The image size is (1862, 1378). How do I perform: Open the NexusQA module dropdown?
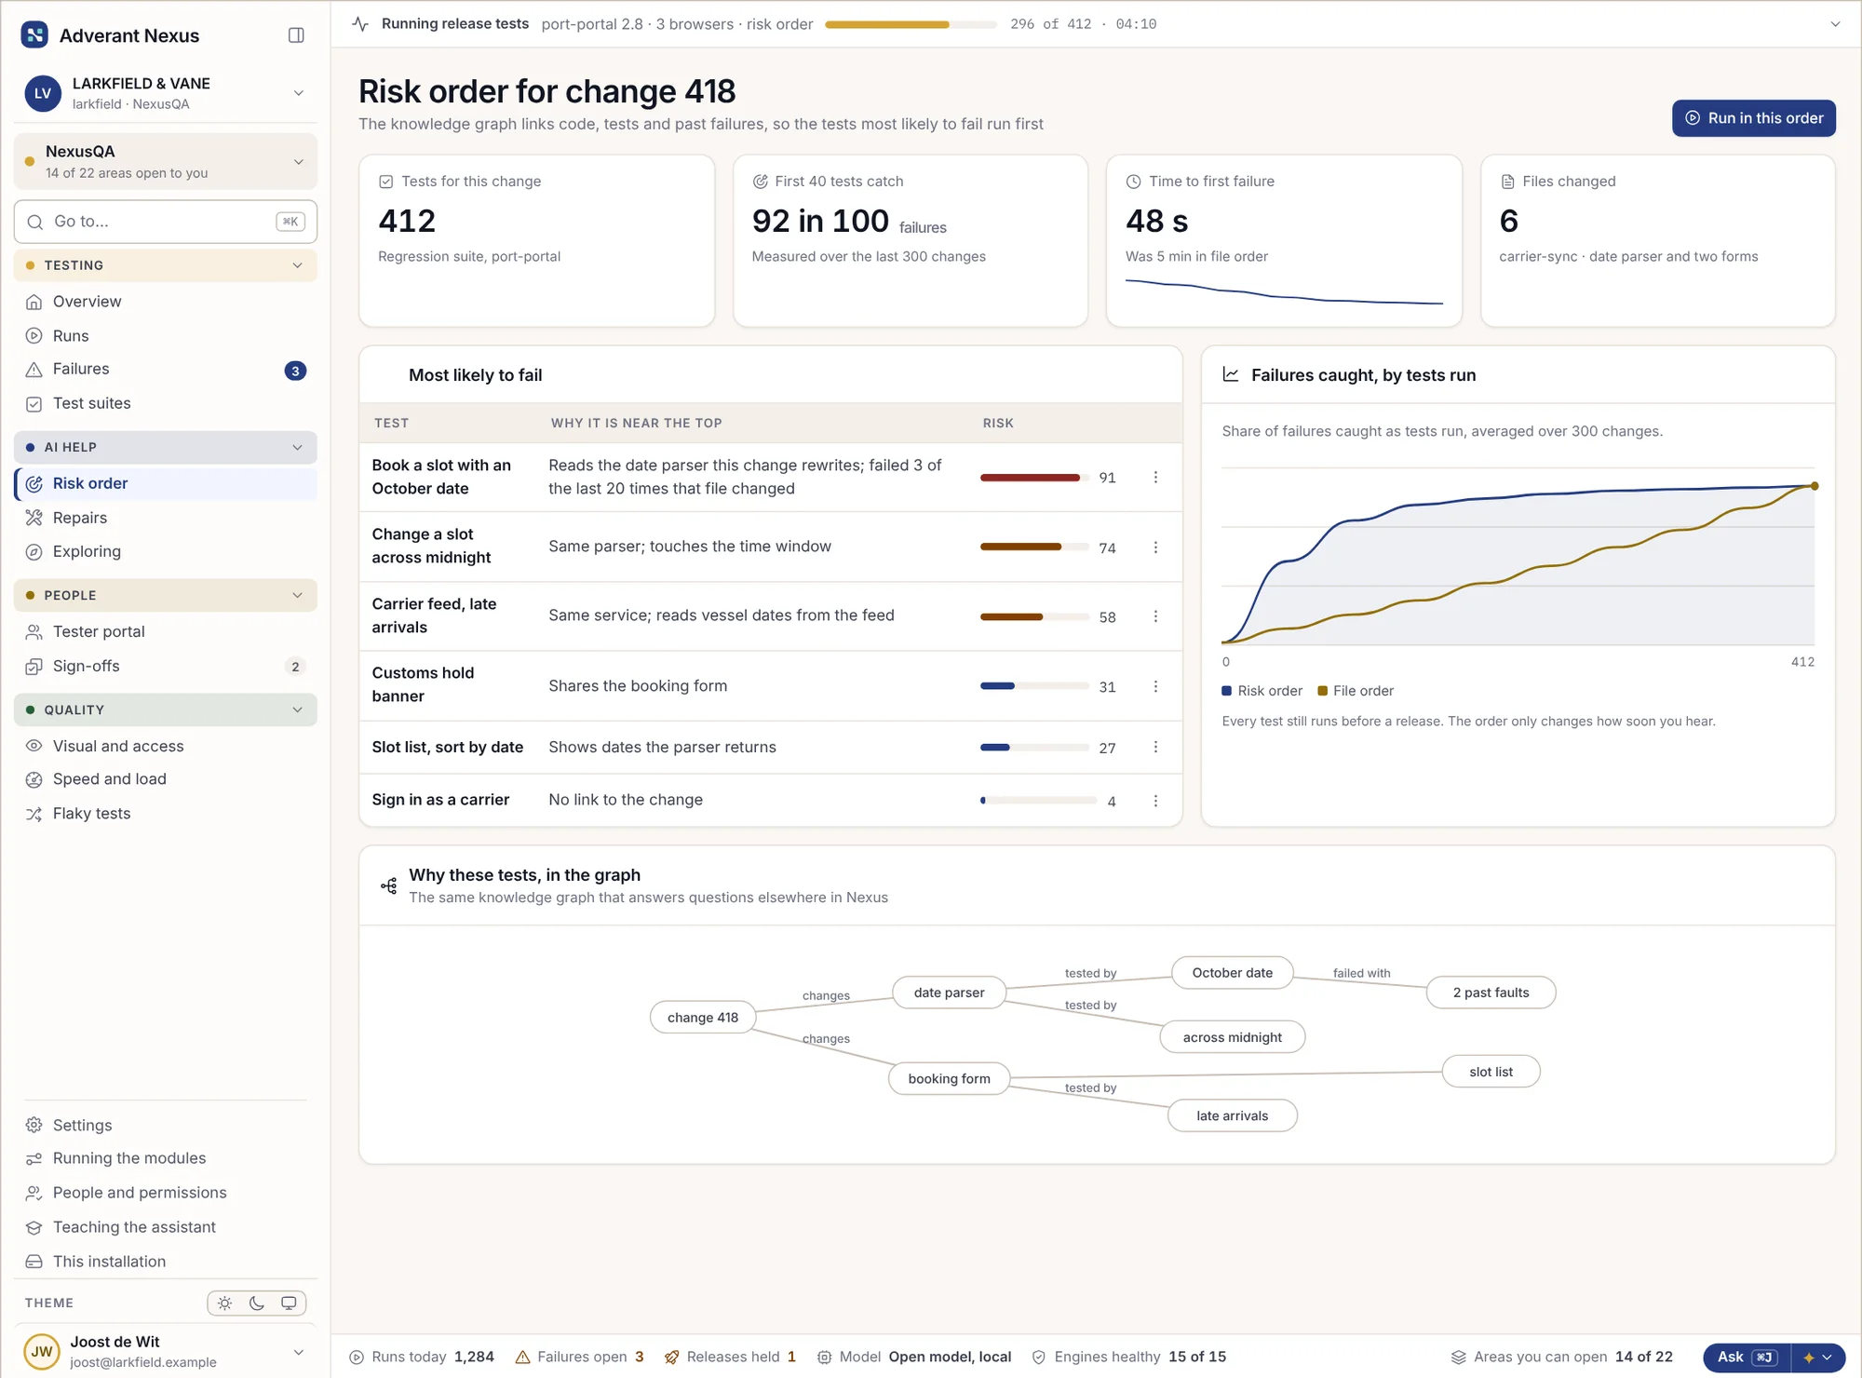tap(166, 161)
